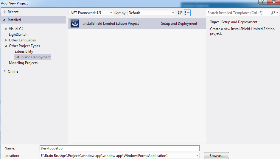
Task: Switch templates to small icons view
Action: coord(180,13)
